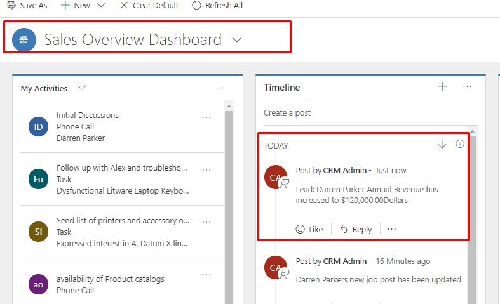Click the plus icon in Timeline header
This screenshot has width=500, height=304.
442,86
